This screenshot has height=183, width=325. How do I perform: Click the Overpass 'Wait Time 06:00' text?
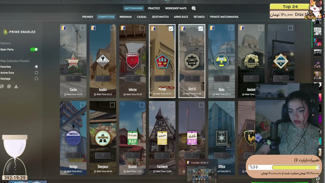(x=103, y=171)
